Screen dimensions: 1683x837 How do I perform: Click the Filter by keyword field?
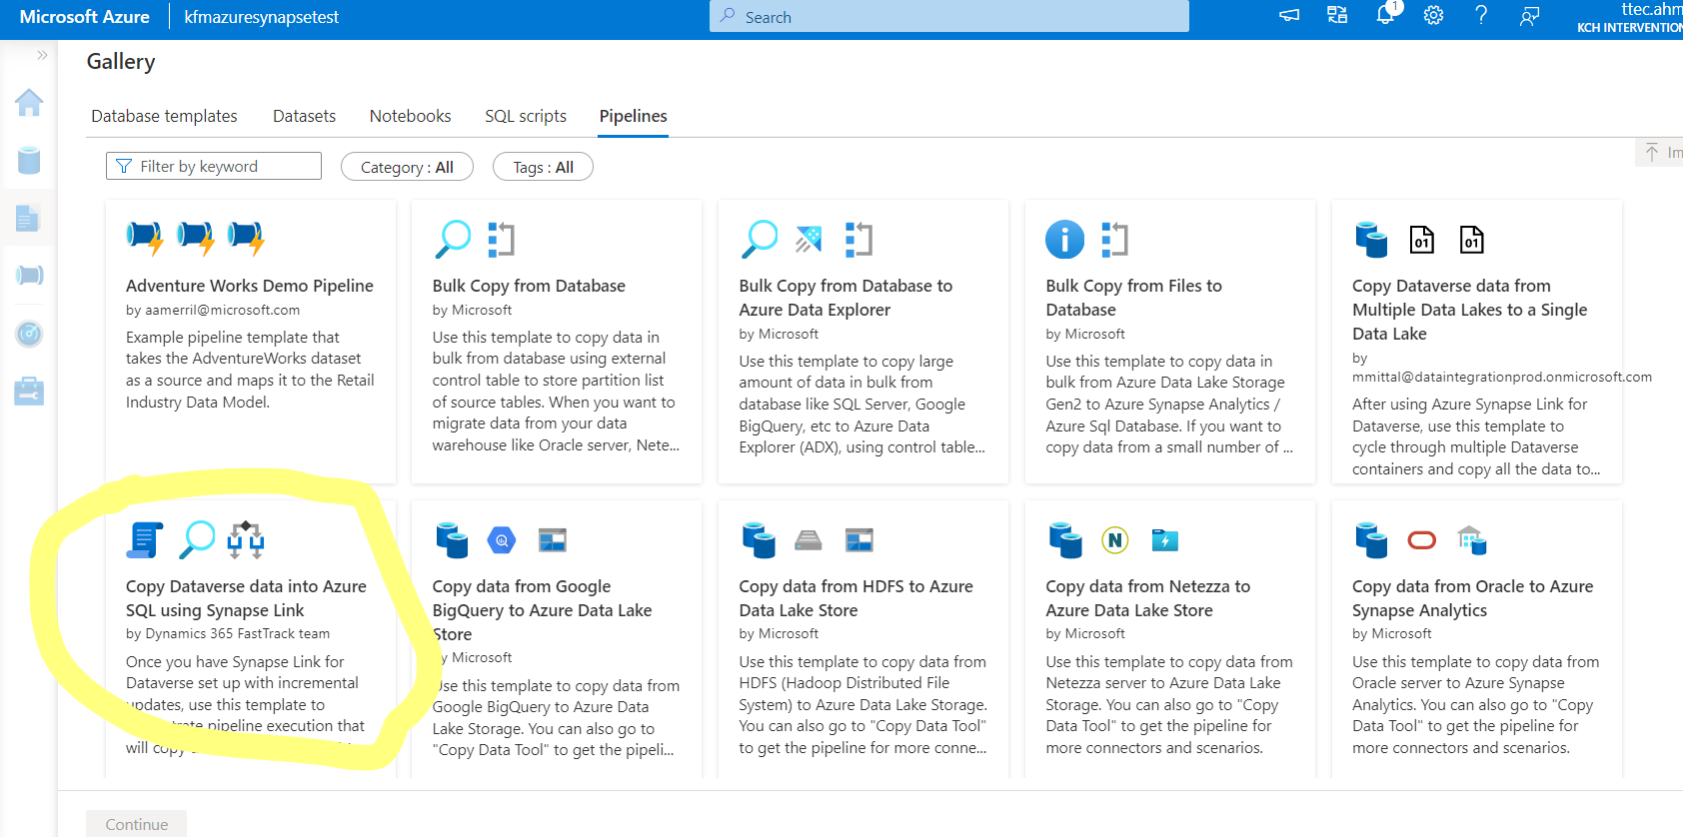[x=214, y=166]
